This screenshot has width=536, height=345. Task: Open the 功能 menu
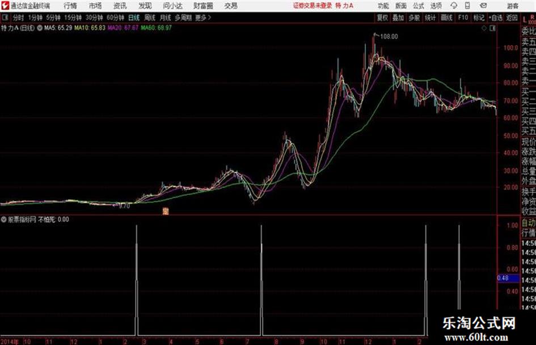tap(383, 6)
